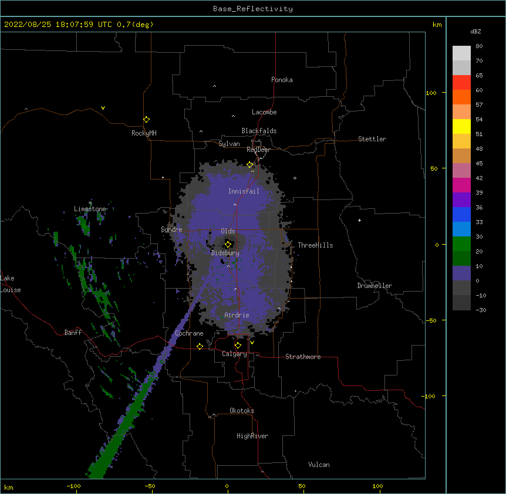Click the blue 36 dBZ legend swatch

pos(461,214)
